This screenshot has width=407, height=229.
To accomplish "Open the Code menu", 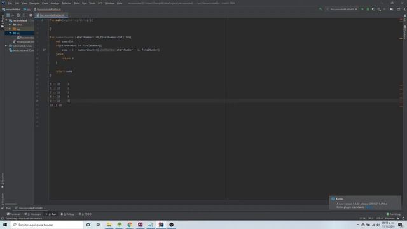I will click(x=45, y=3).
